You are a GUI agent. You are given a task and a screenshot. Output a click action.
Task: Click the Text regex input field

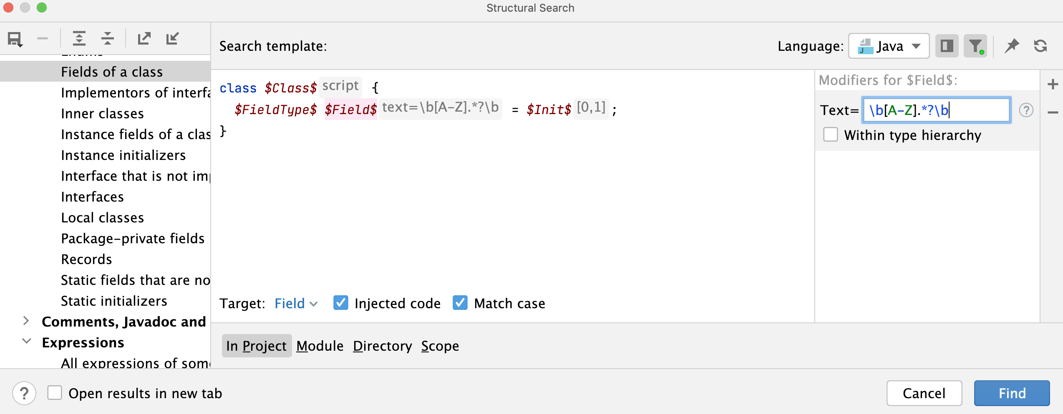tap(936, 110)
